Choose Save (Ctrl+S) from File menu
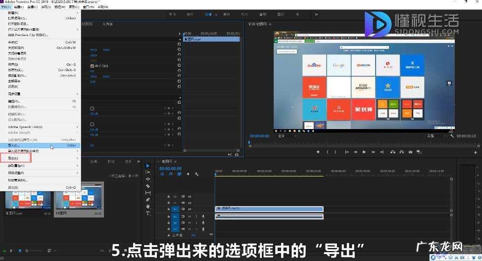482x261 pixels. point(40,64)
